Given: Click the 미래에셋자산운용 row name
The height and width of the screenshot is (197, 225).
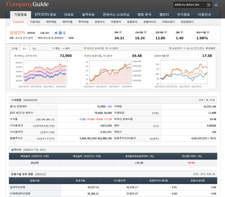Looking at the screenshot, I should coord(20,194).
